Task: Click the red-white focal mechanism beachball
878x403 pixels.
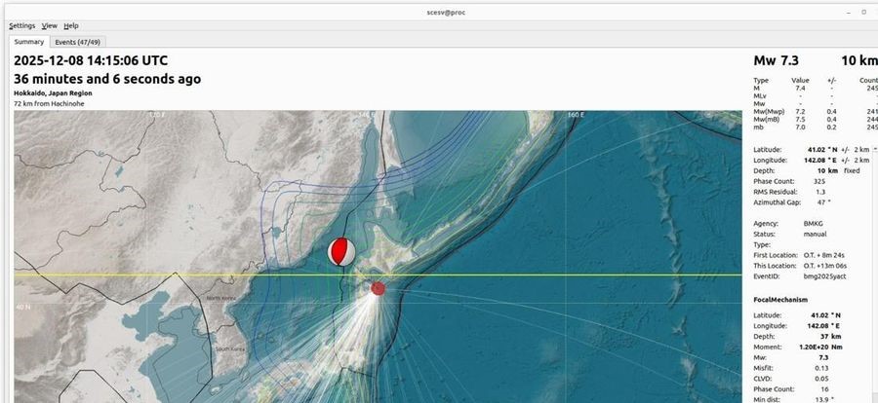Action: (x=341, y=251)
